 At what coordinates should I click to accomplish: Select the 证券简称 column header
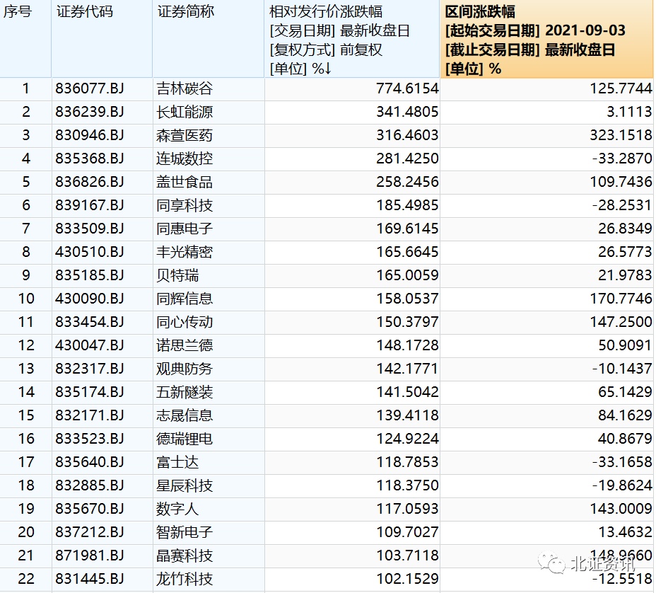coord(185,12)
